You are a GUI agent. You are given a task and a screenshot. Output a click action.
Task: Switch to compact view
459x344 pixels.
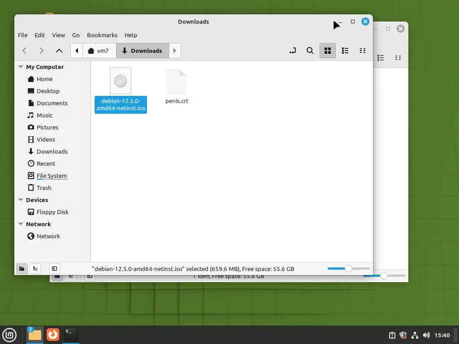point(363,51)
